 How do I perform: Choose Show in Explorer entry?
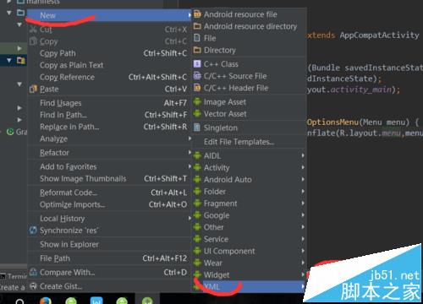[x=109, y=244]
